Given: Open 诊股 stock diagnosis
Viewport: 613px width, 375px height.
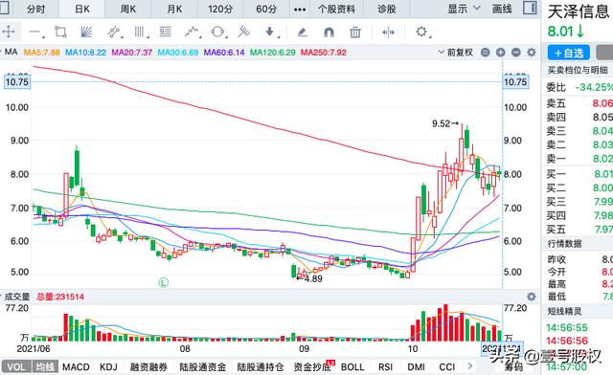Looking at the screenshot, I should (x=386, y=9).
